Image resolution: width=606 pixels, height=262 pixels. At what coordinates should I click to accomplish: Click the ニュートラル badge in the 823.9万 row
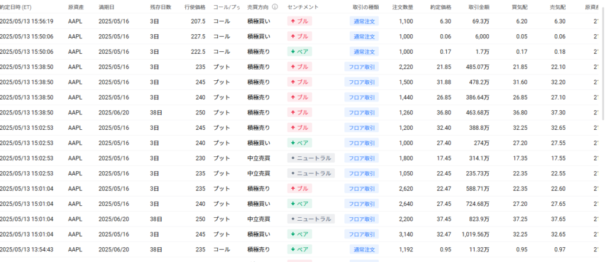pos(311,218)
